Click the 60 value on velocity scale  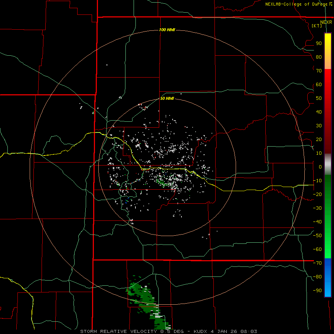click(319, 84)
